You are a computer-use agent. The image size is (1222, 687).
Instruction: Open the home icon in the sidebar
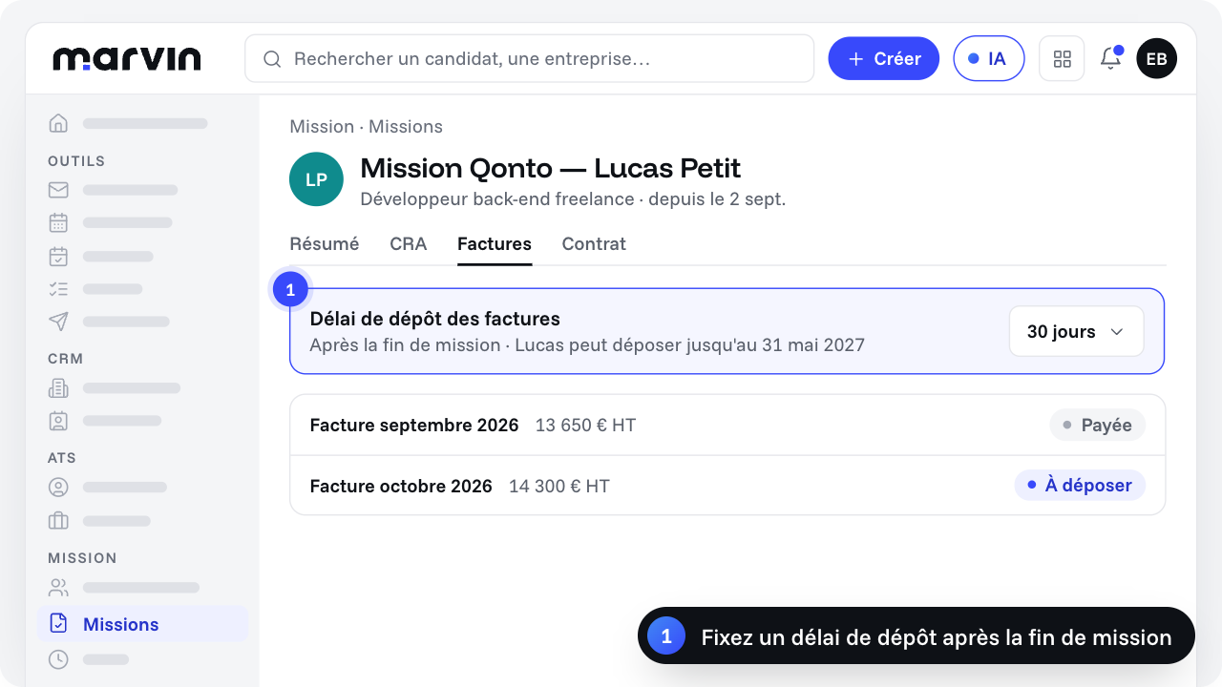[58, 123]
